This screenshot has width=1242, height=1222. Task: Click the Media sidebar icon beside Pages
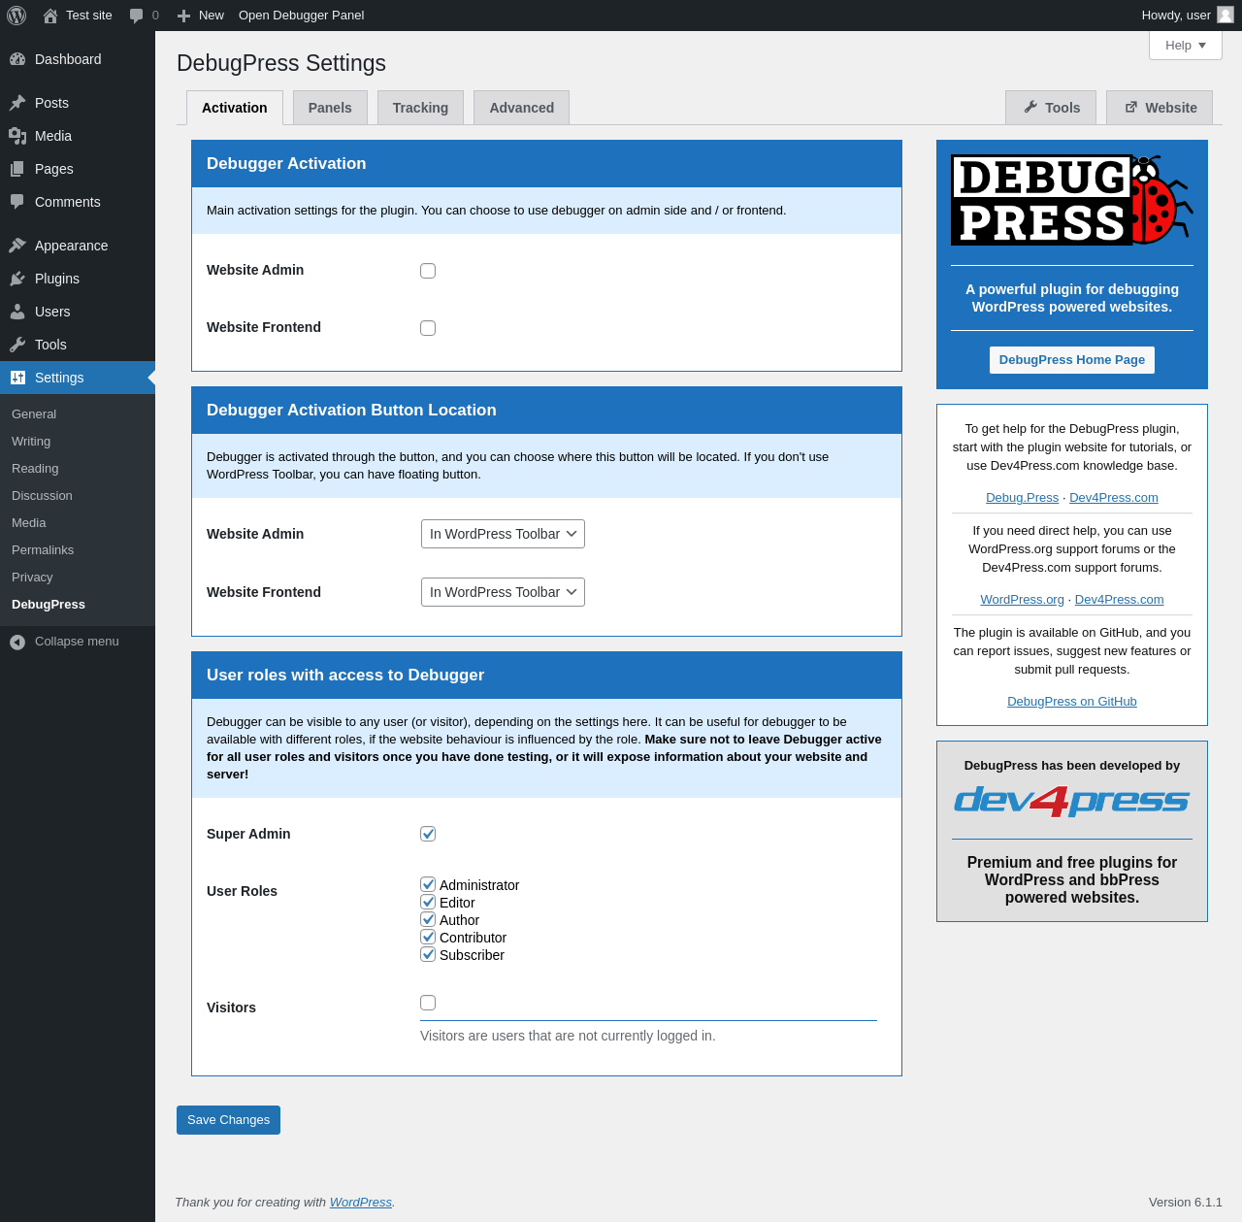click(x=17, y=136)
